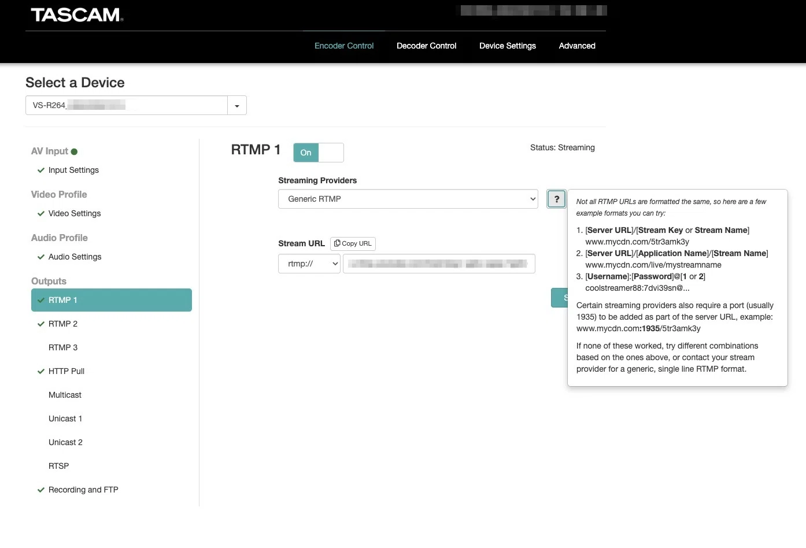Click the RTMP 1 page heading
The width and height of the screenshot is (806, 548).
(x=256, y=150)
